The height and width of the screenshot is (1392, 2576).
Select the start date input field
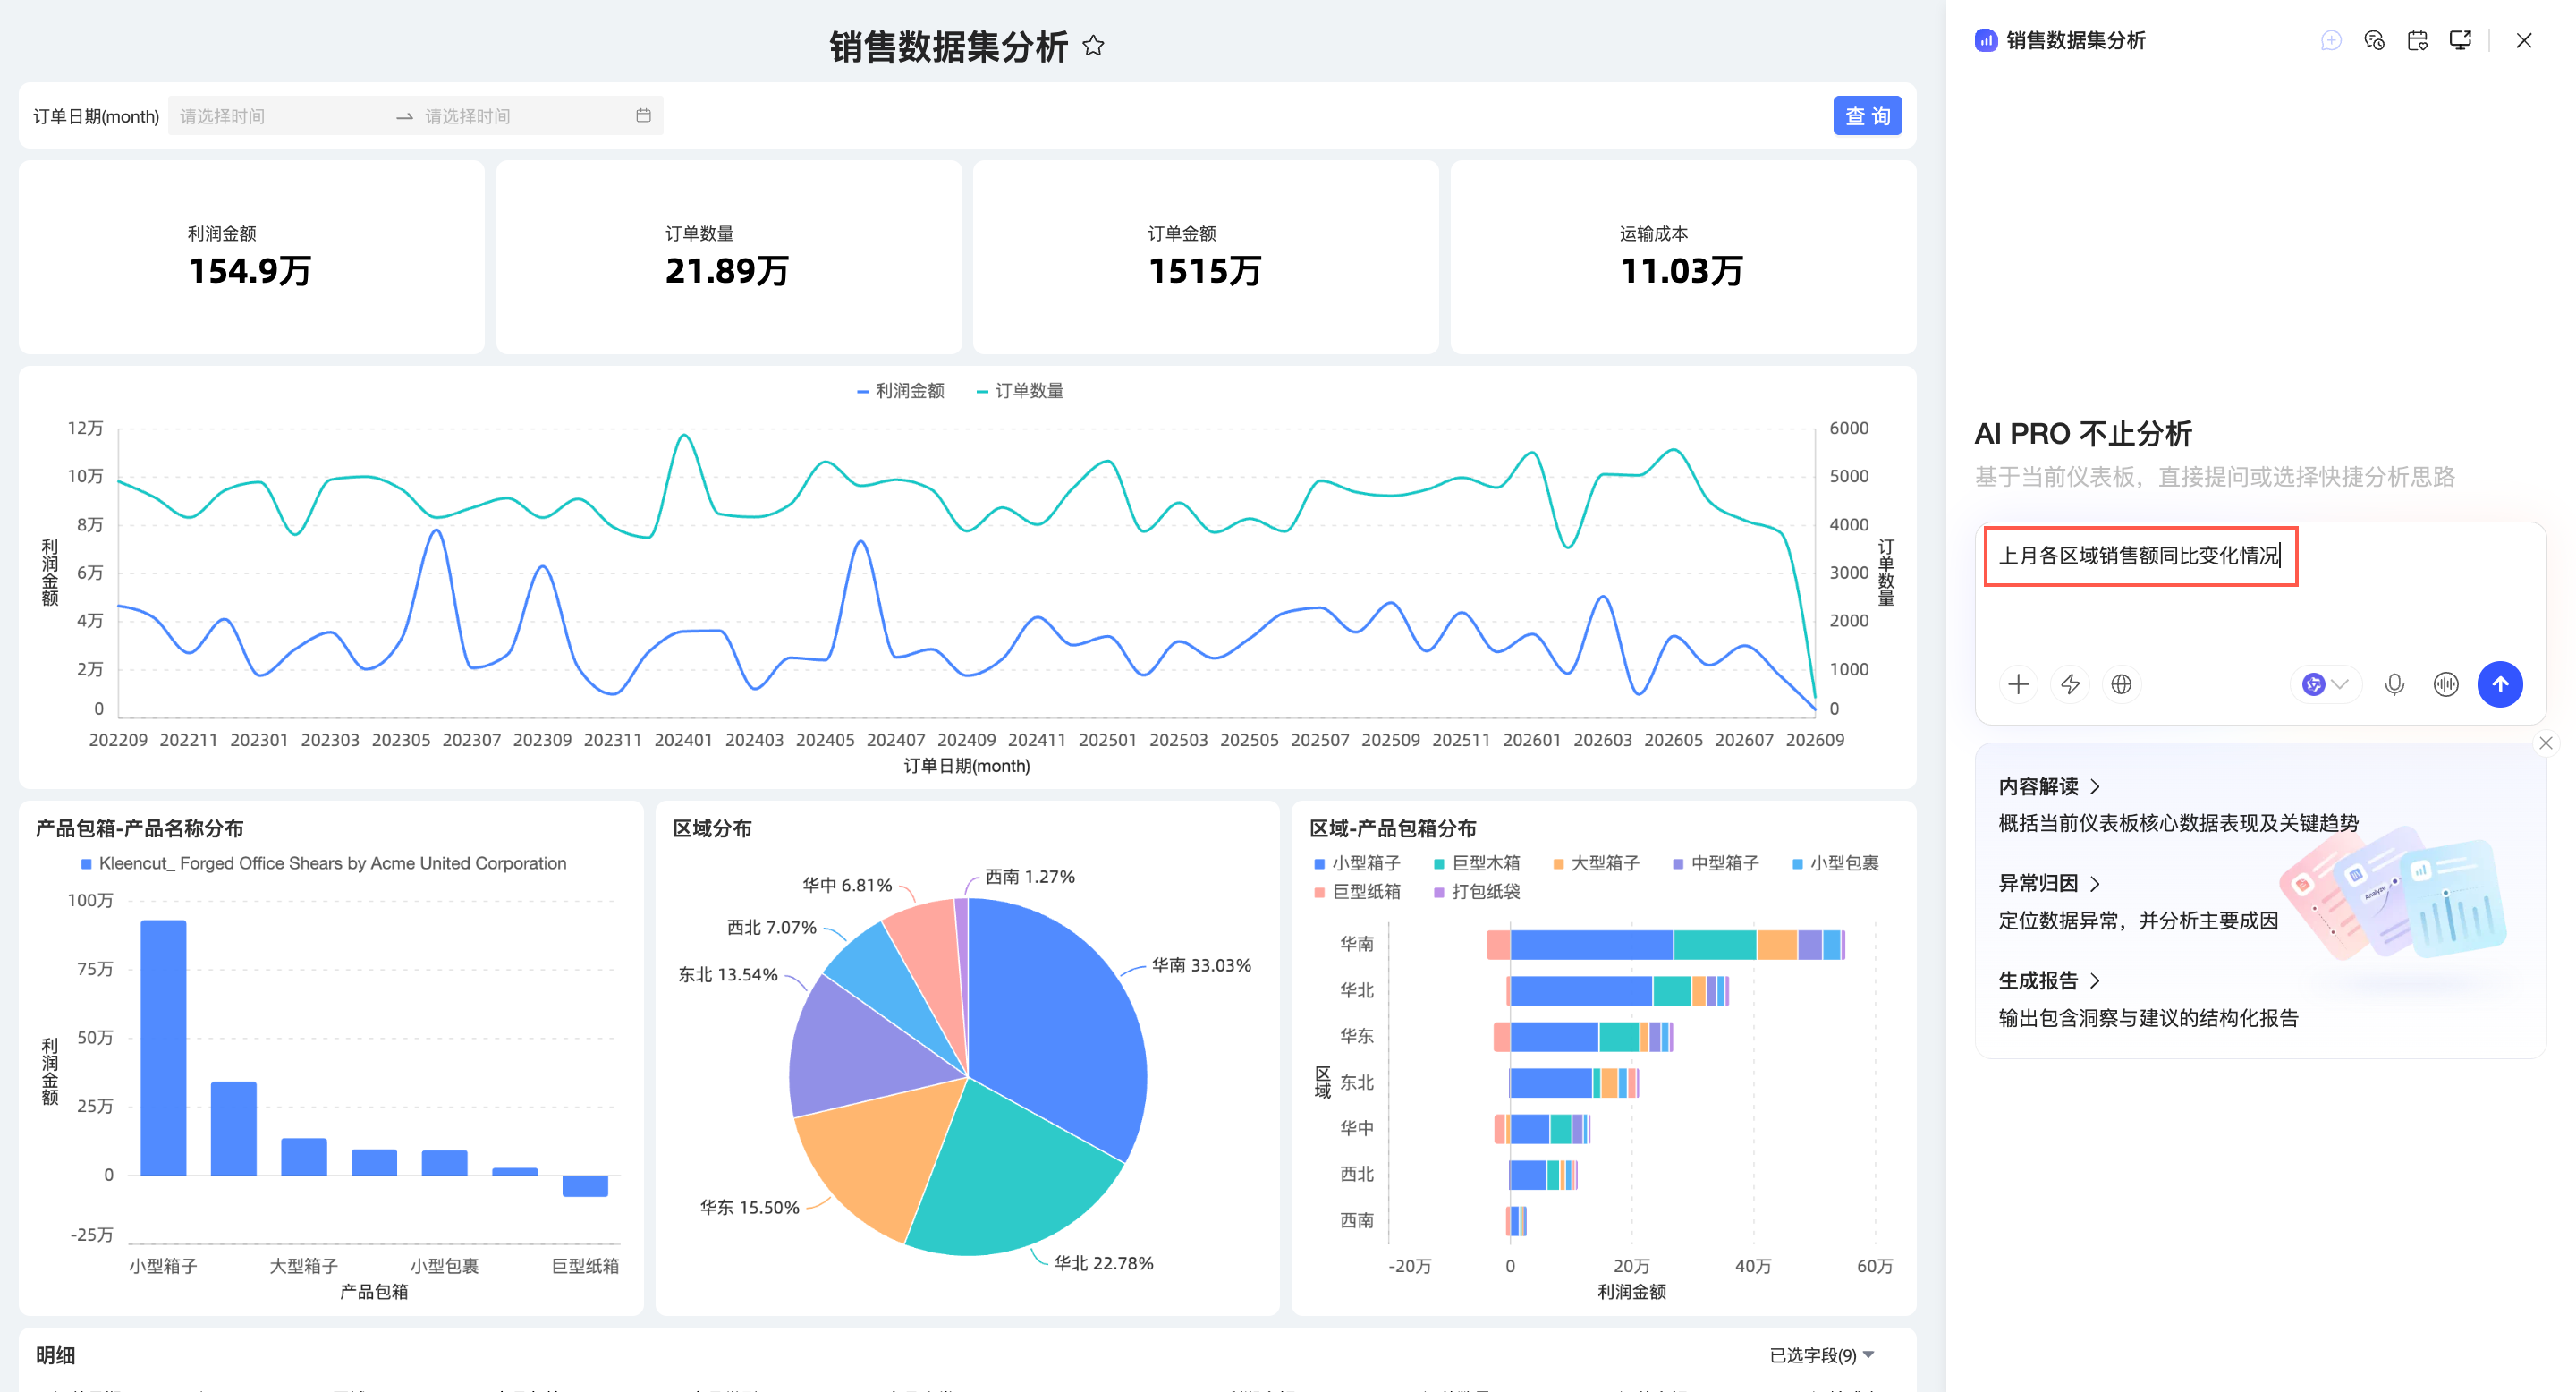[x=280, y=116]
